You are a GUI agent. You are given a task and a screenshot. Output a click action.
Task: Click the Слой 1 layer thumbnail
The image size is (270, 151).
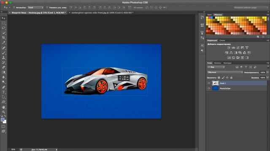pos(215,83)
